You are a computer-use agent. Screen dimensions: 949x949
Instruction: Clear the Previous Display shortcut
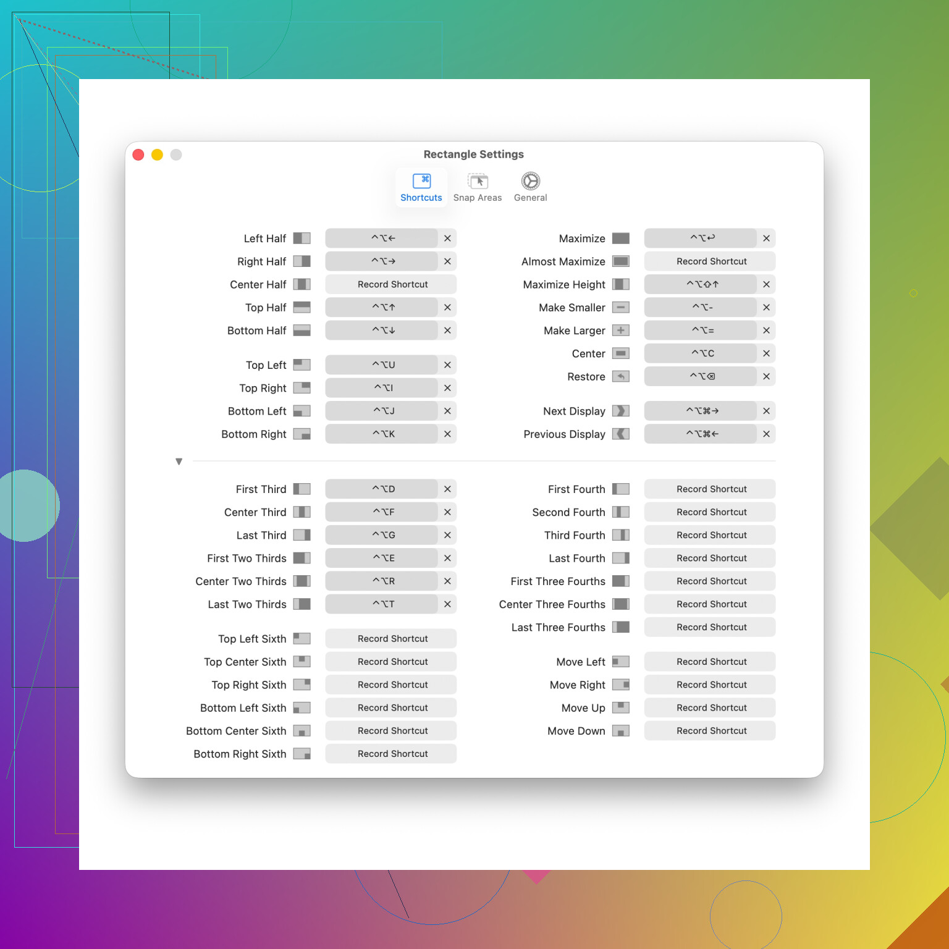(x=766, y=434)
